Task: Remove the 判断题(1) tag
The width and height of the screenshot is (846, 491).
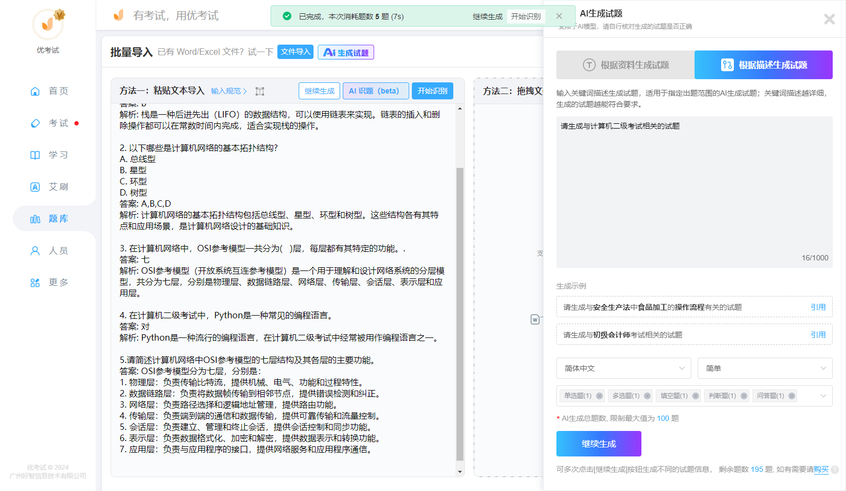Action: click(x=744, y=396)
